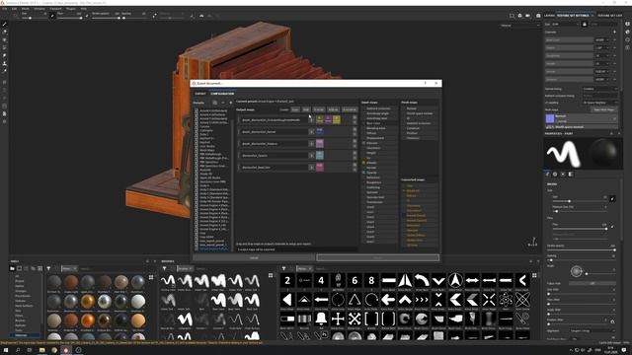Open the File menu

coord(4,9)
